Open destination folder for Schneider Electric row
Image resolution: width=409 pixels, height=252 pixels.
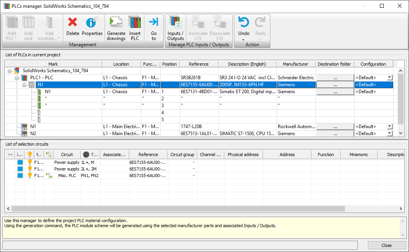pyautogui.click(x=335, y=78)
